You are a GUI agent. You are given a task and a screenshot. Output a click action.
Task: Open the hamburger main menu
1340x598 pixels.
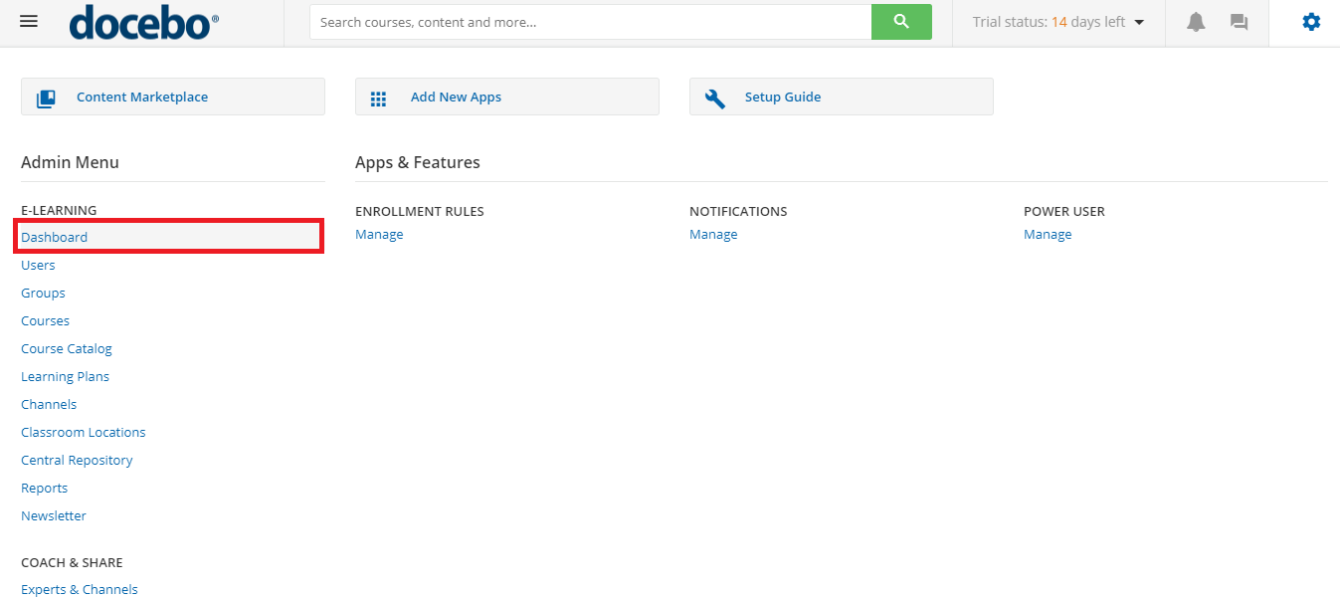pos(29,21)
